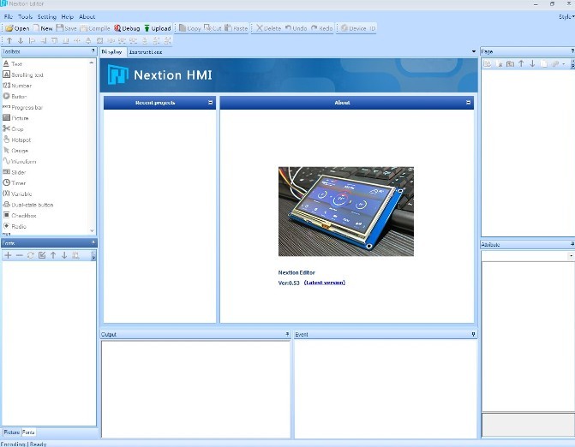Redo the last undone action

tap(321, 28)
